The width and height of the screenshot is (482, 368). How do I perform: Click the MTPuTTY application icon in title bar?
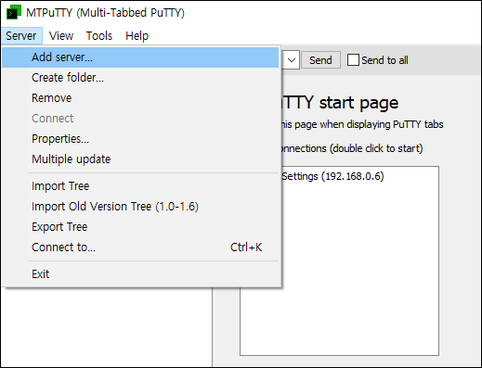tap(14, 12)
